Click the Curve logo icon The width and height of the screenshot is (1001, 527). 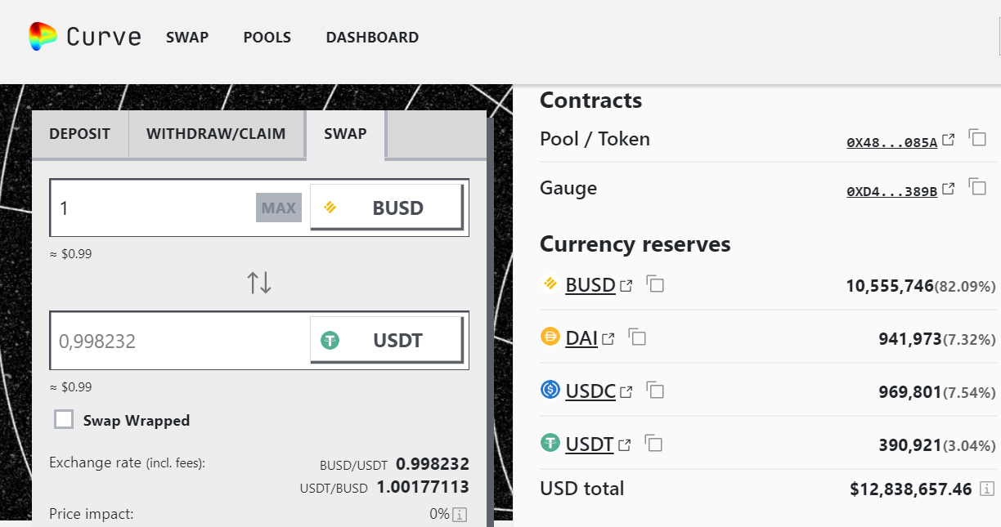tap(43, 37)
